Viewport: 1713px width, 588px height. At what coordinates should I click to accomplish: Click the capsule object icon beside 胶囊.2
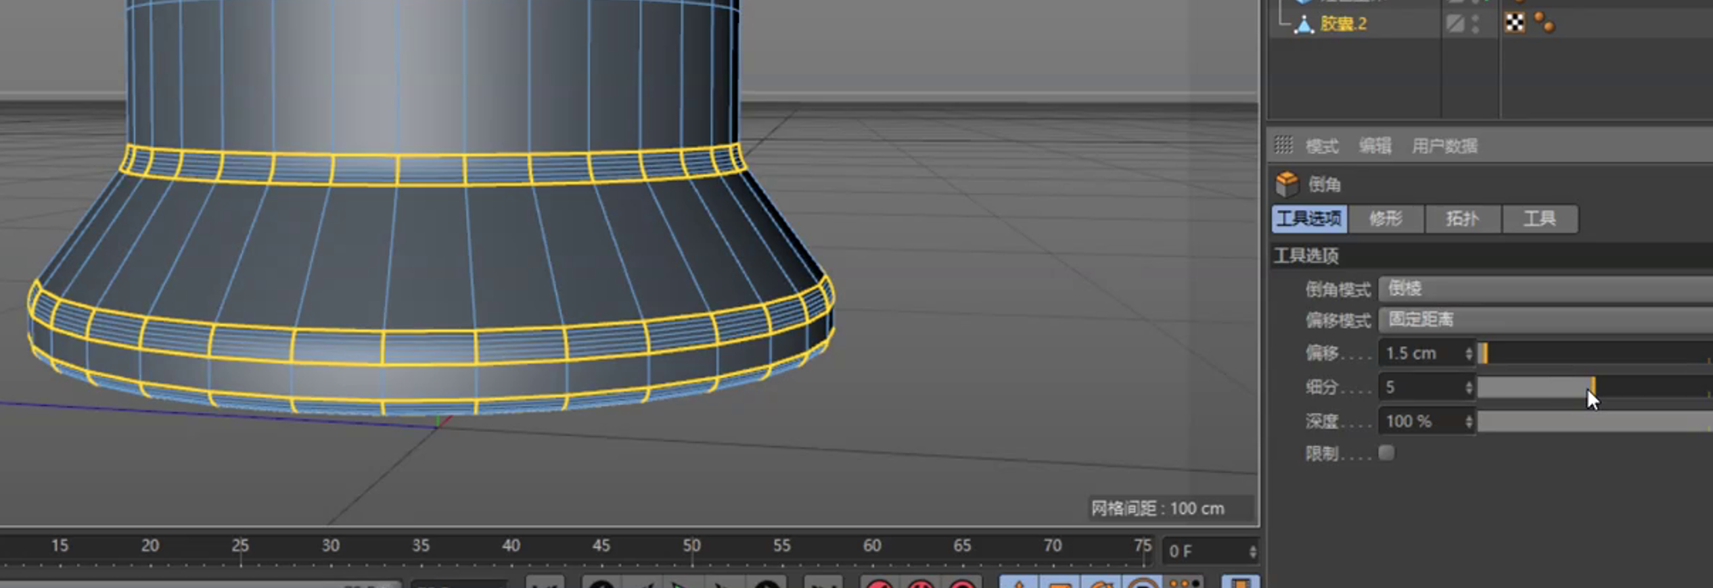tap(1304, 24)
